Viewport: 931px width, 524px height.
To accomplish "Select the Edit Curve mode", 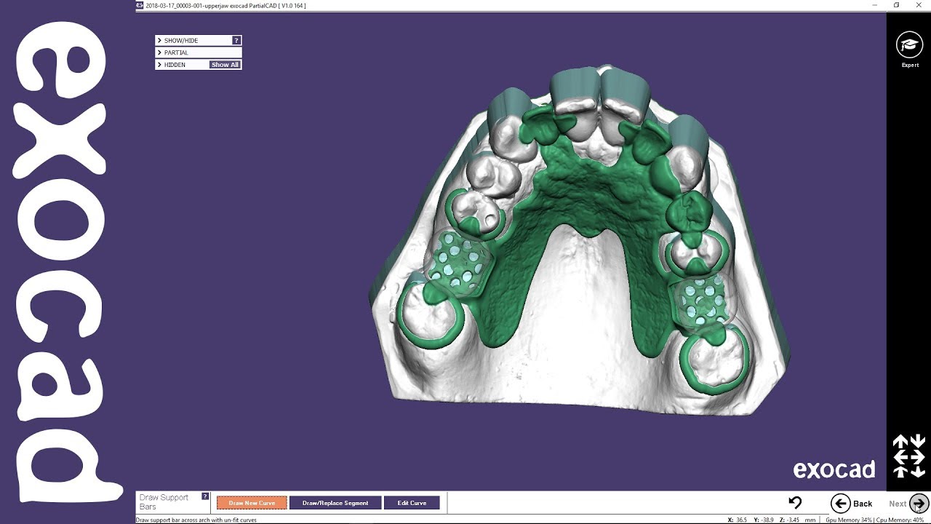I will (x=412, y=503).
